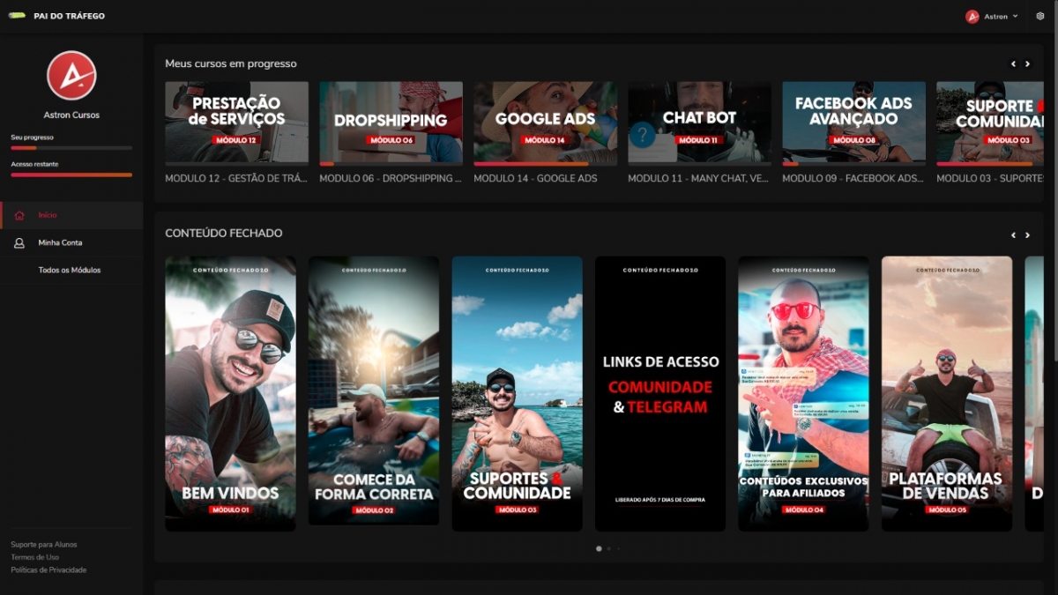Screen dimensions: 1058x595
Task: Click the large Astron Cursos profile logo
Action: click(71, 76)
